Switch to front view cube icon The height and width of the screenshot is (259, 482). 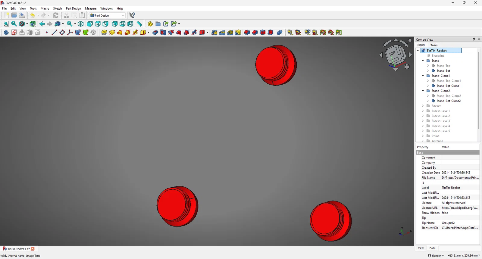pos(90,24)
